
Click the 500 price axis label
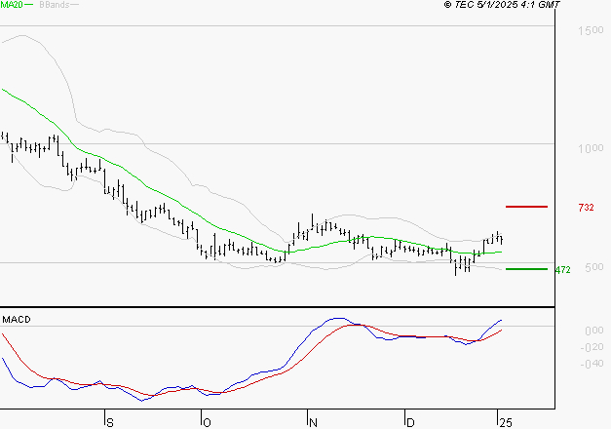click(x=594, y=267)
